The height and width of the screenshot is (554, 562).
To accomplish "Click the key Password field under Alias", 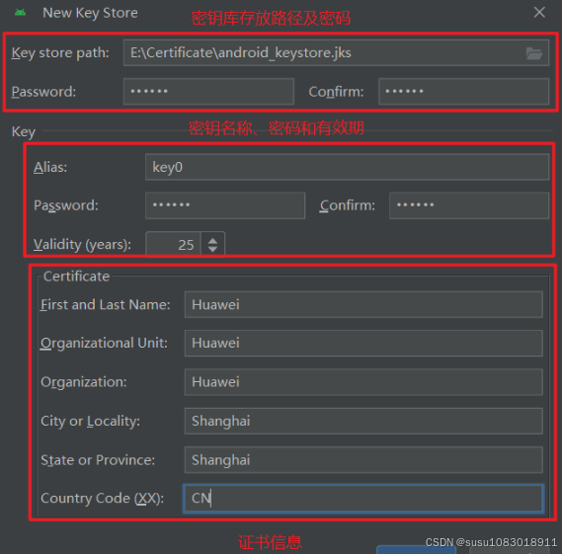I will click(225, 205).
